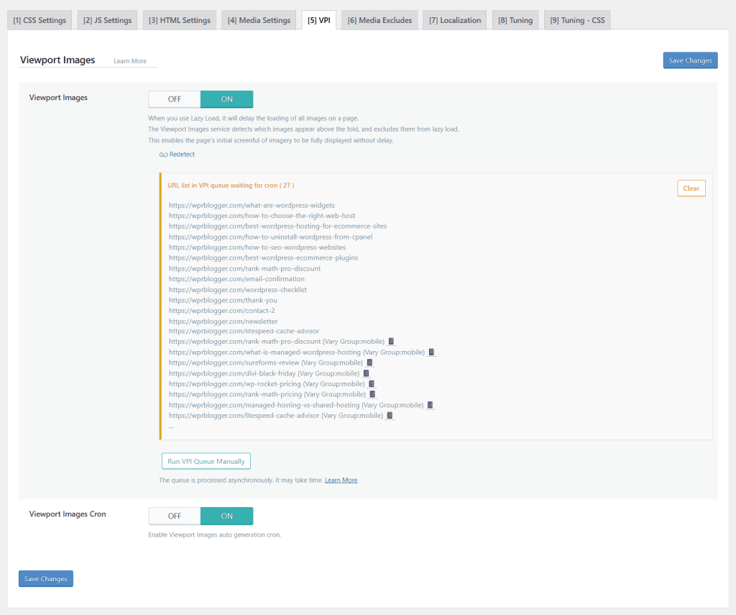This screenshot has height=615, width=736.
Task: Click mobile icon beside rank-math-pricing entry
Action: (x=373, y=394)
